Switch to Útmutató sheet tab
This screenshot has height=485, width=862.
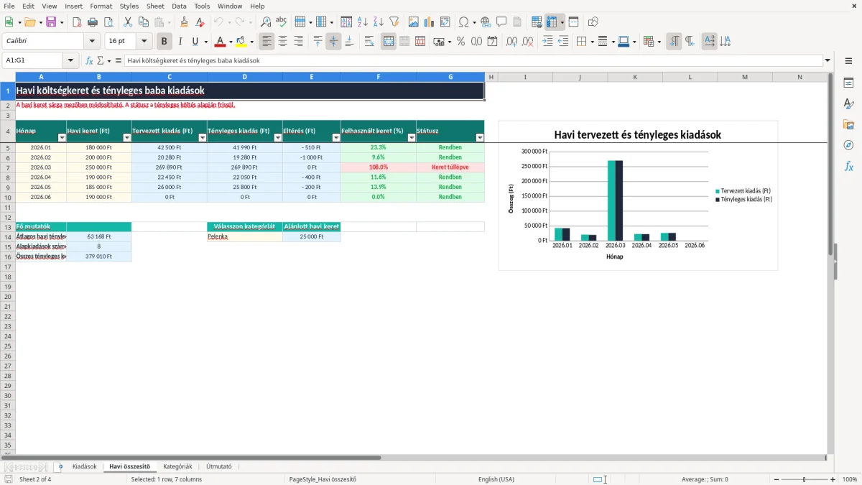(x=219, y=466)
